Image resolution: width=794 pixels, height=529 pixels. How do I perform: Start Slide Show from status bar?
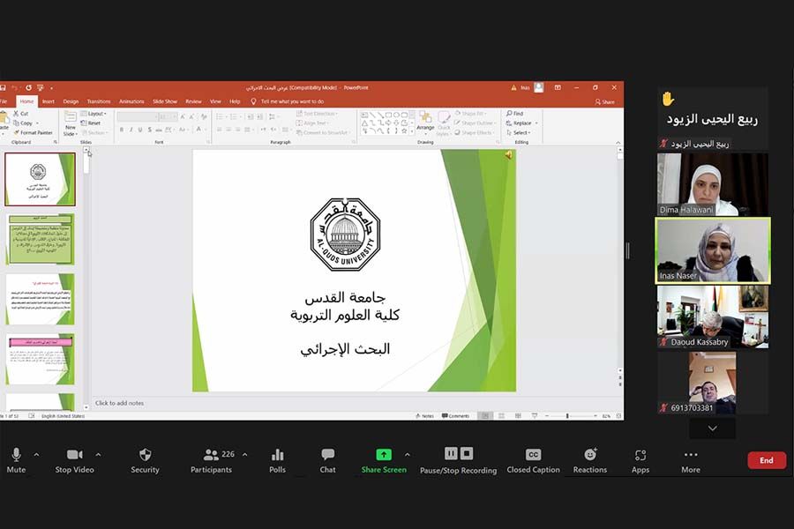click(x=535, y=415)
